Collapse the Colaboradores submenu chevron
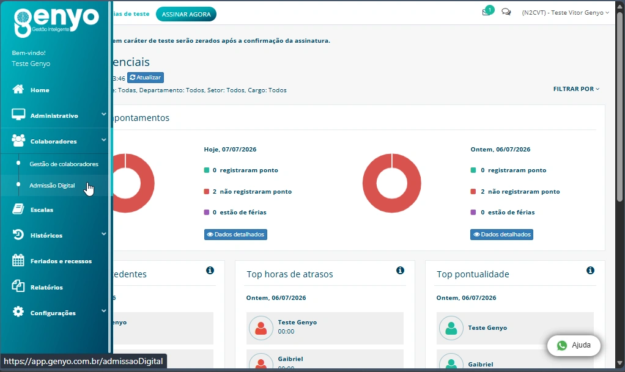The height and width of the screenshot is (372, 625). tap(103, 140)
